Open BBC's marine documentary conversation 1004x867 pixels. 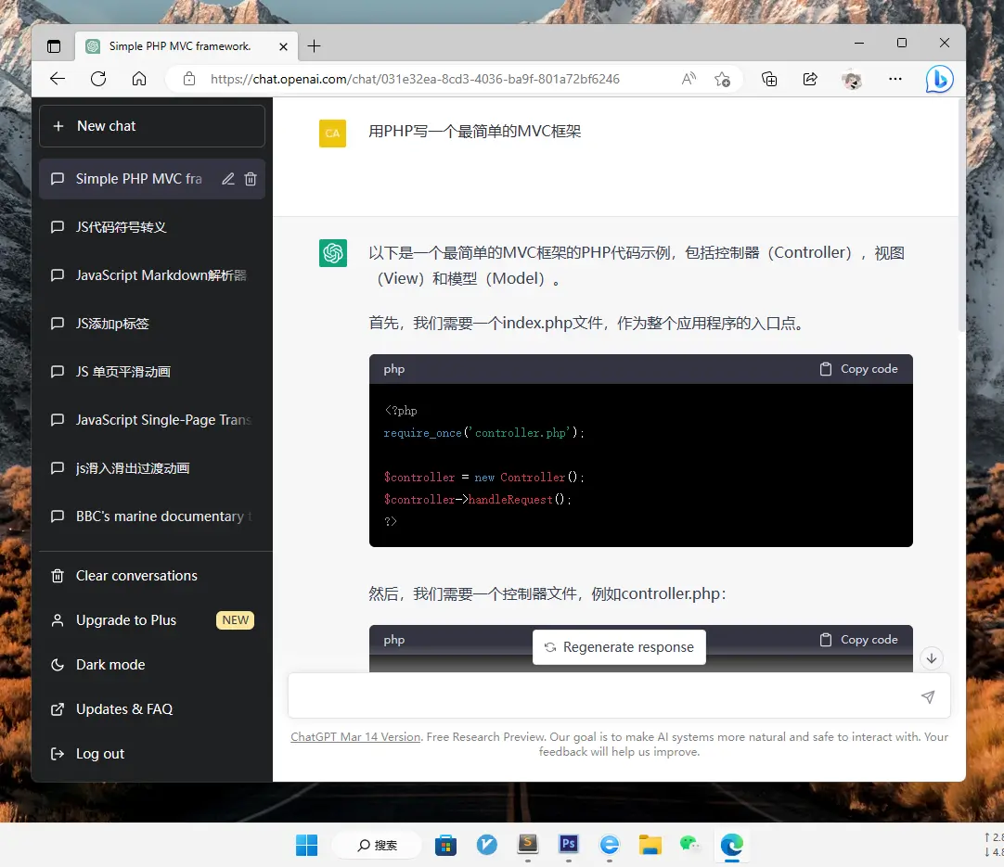pos(152,516)
